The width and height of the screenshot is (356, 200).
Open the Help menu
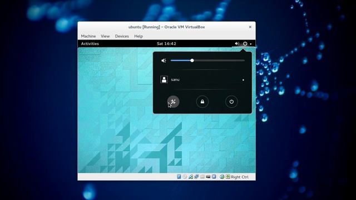(x=139, y=36)
